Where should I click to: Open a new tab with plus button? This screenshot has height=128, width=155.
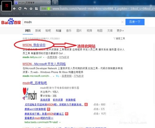(x=55, y=3)
